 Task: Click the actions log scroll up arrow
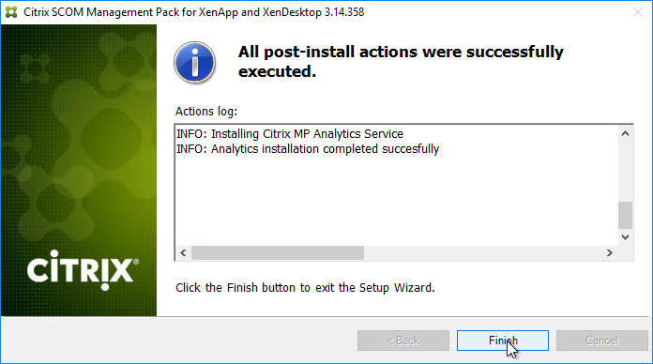point(625,133)
